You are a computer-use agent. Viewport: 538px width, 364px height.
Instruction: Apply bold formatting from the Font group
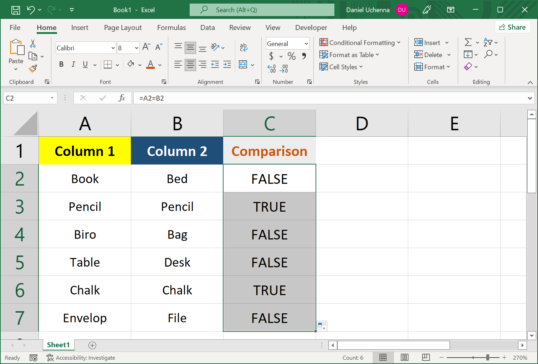click(x=61, y=64)
